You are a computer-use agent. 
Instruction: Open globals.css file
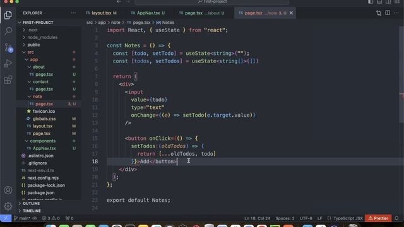[44, 119]
